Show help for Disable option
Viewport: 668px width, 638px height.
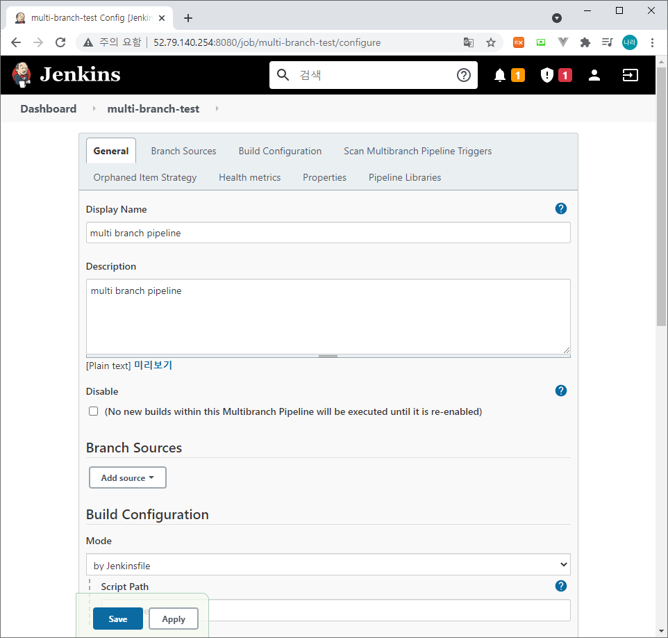point(561,391)
